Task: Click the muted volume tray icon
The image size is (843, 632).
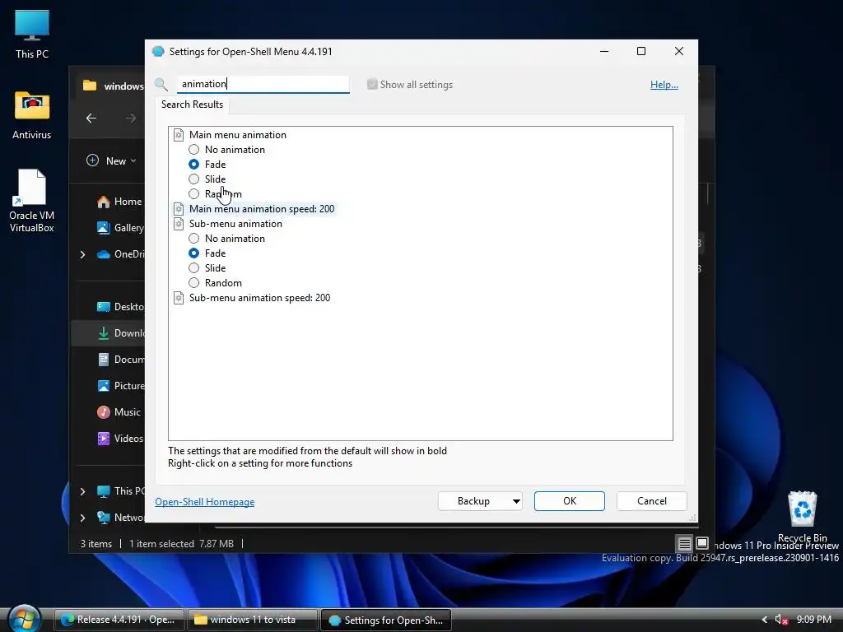Action: point(781,620)
